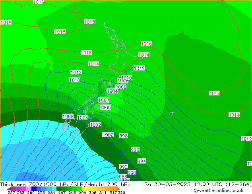The height and width of the screenshot is (194, 252).
Task: Click the blue 992 isobar label
Action: [124, 167]
